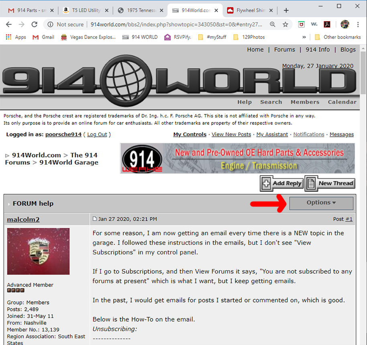Click the post icon beside Jan 27 date
The height and width of the screenshot is (345, 367).
(94, 219)
